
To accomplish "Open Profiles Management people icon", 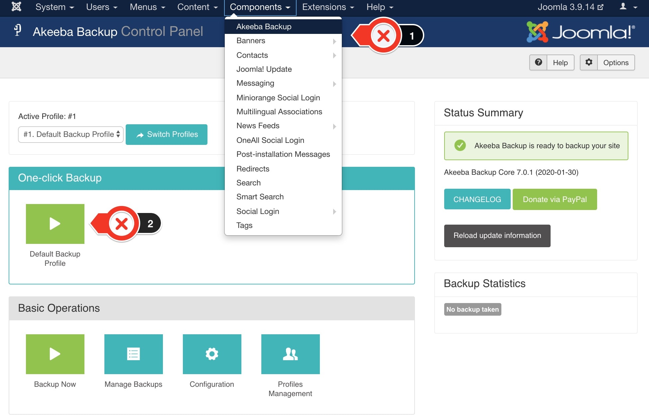I will click(291, 354).
